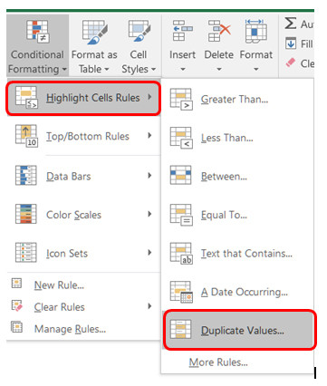This screenshot has height=386, width=327.
Task: Click the Format cells icon
Action: pyautogui.click(x=256, y=31)
